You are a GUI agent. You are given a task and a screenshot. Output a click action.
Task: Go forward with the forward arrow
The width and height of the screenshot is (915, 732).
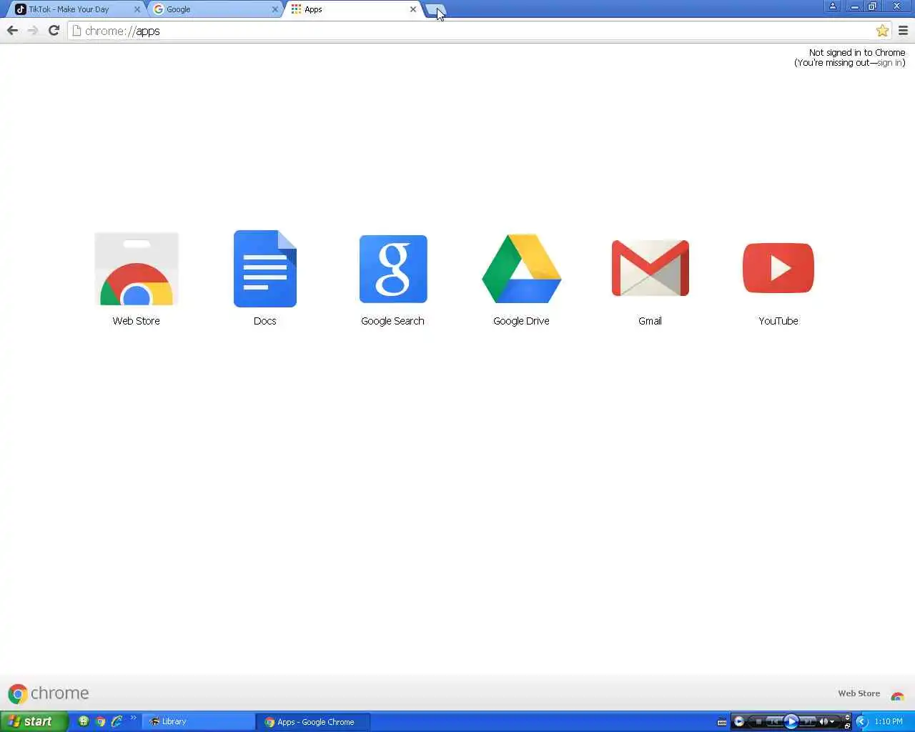pyautogui.click(x=33, y=31)
